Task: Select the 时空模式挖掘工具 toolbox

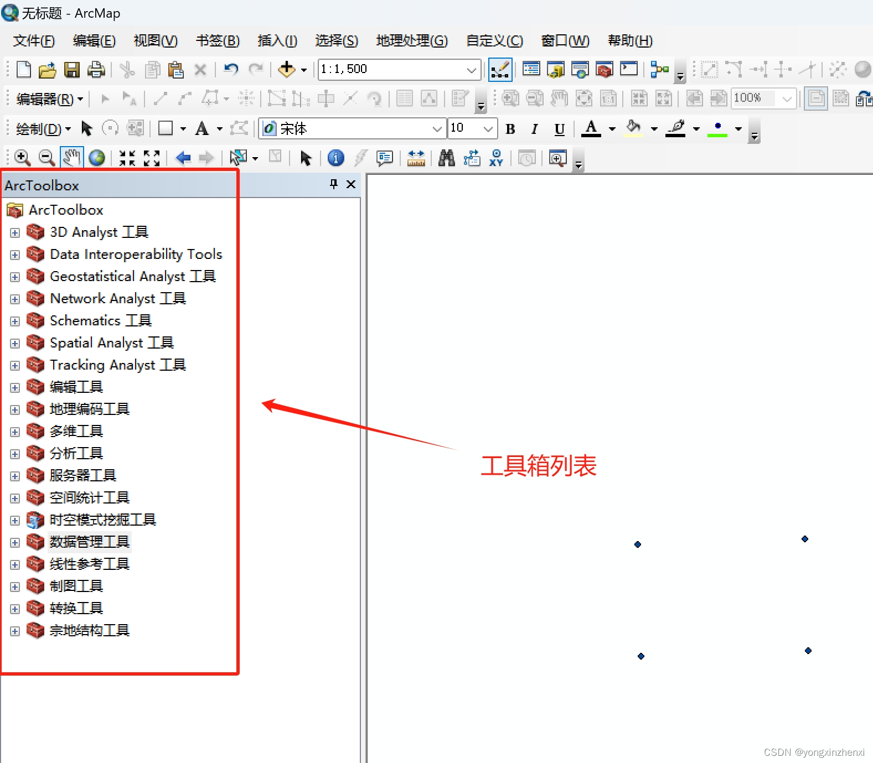Action: [x=102, y=520]
